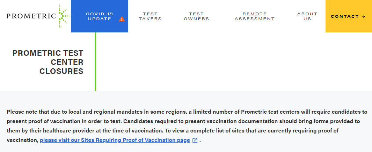Open the Remote Assessment menu
The width and height of the screenshot is (372, 152).
tap(254, 16)
